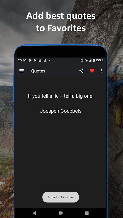Tap the battery 100% indicator
The width and height of the screenshot is (123, 218).
[x=98, y=60]
